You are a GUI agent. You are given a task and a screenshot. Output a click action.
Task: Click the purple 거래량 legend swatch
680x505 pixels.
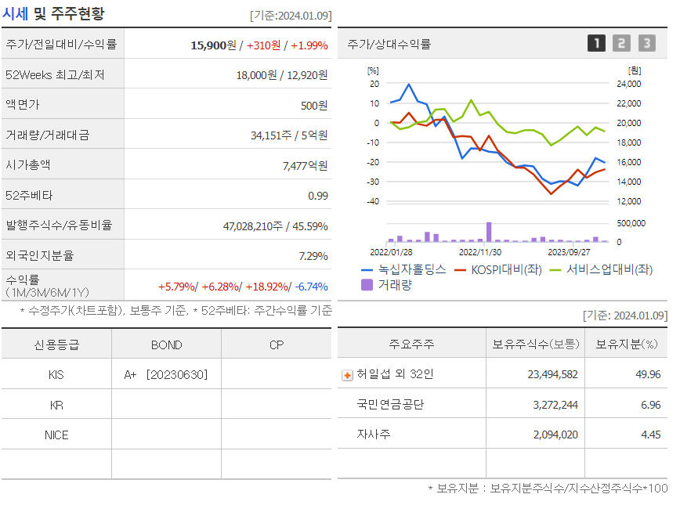click(x=367, y=285)
